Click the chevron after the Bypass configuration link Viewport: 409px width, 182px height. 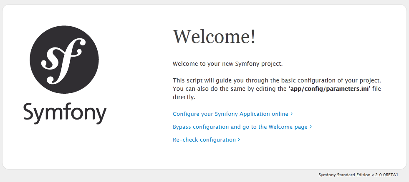311,127
